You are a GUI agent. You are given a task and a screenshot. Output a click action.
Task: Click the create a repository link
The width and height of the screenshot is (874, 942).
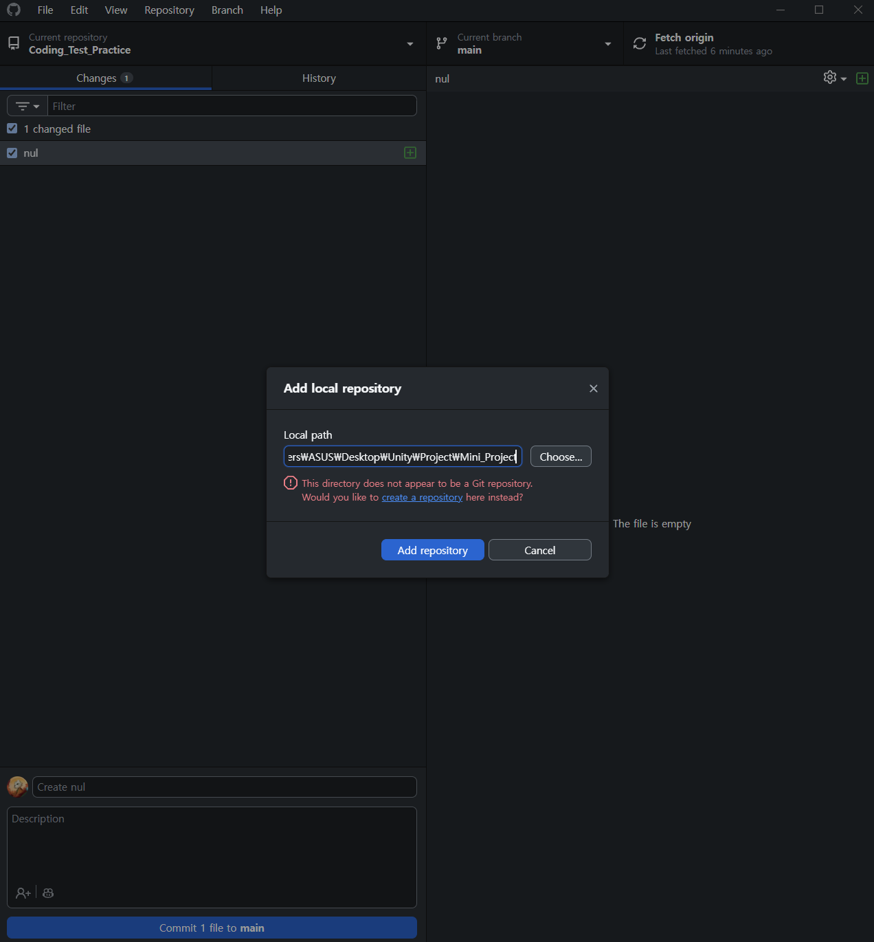tap(422, 497)
